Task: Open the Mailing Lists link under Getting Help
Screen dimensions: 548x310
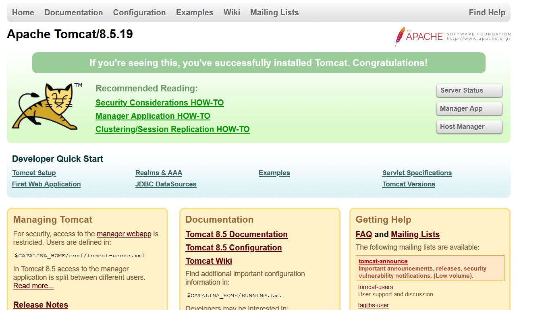Action: tap(415, 234)
